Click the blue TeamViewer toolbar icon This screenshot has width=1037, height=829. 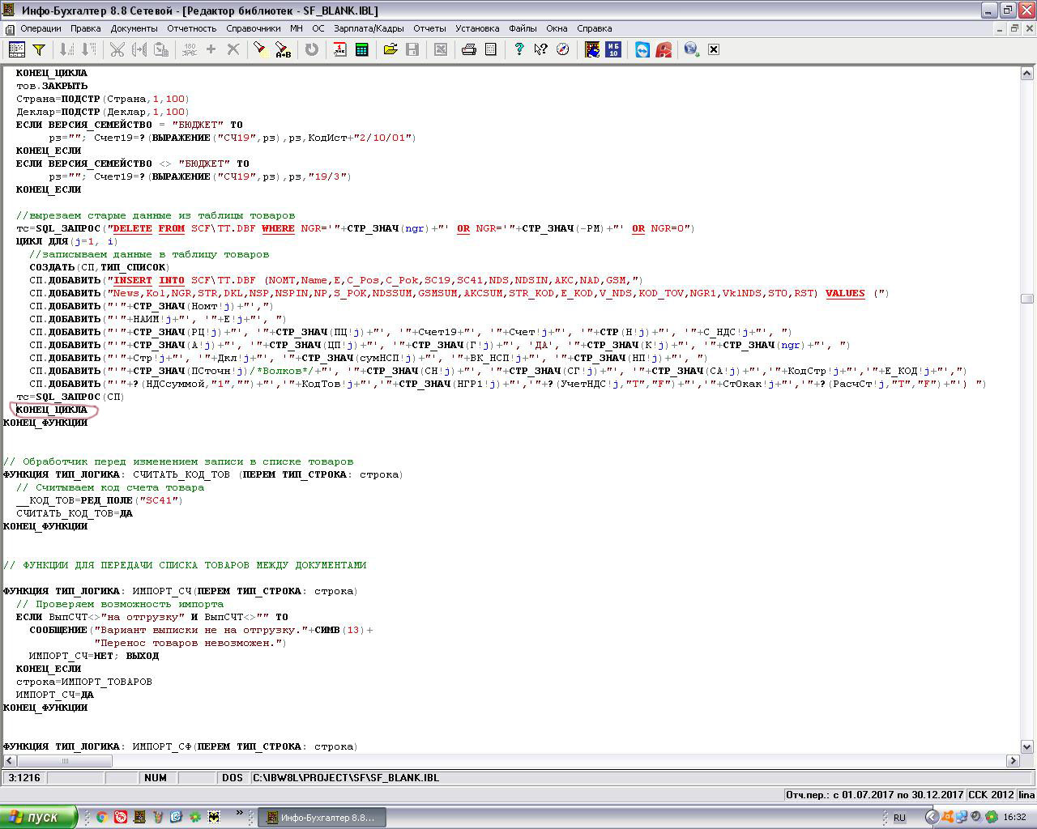(642, 49)
